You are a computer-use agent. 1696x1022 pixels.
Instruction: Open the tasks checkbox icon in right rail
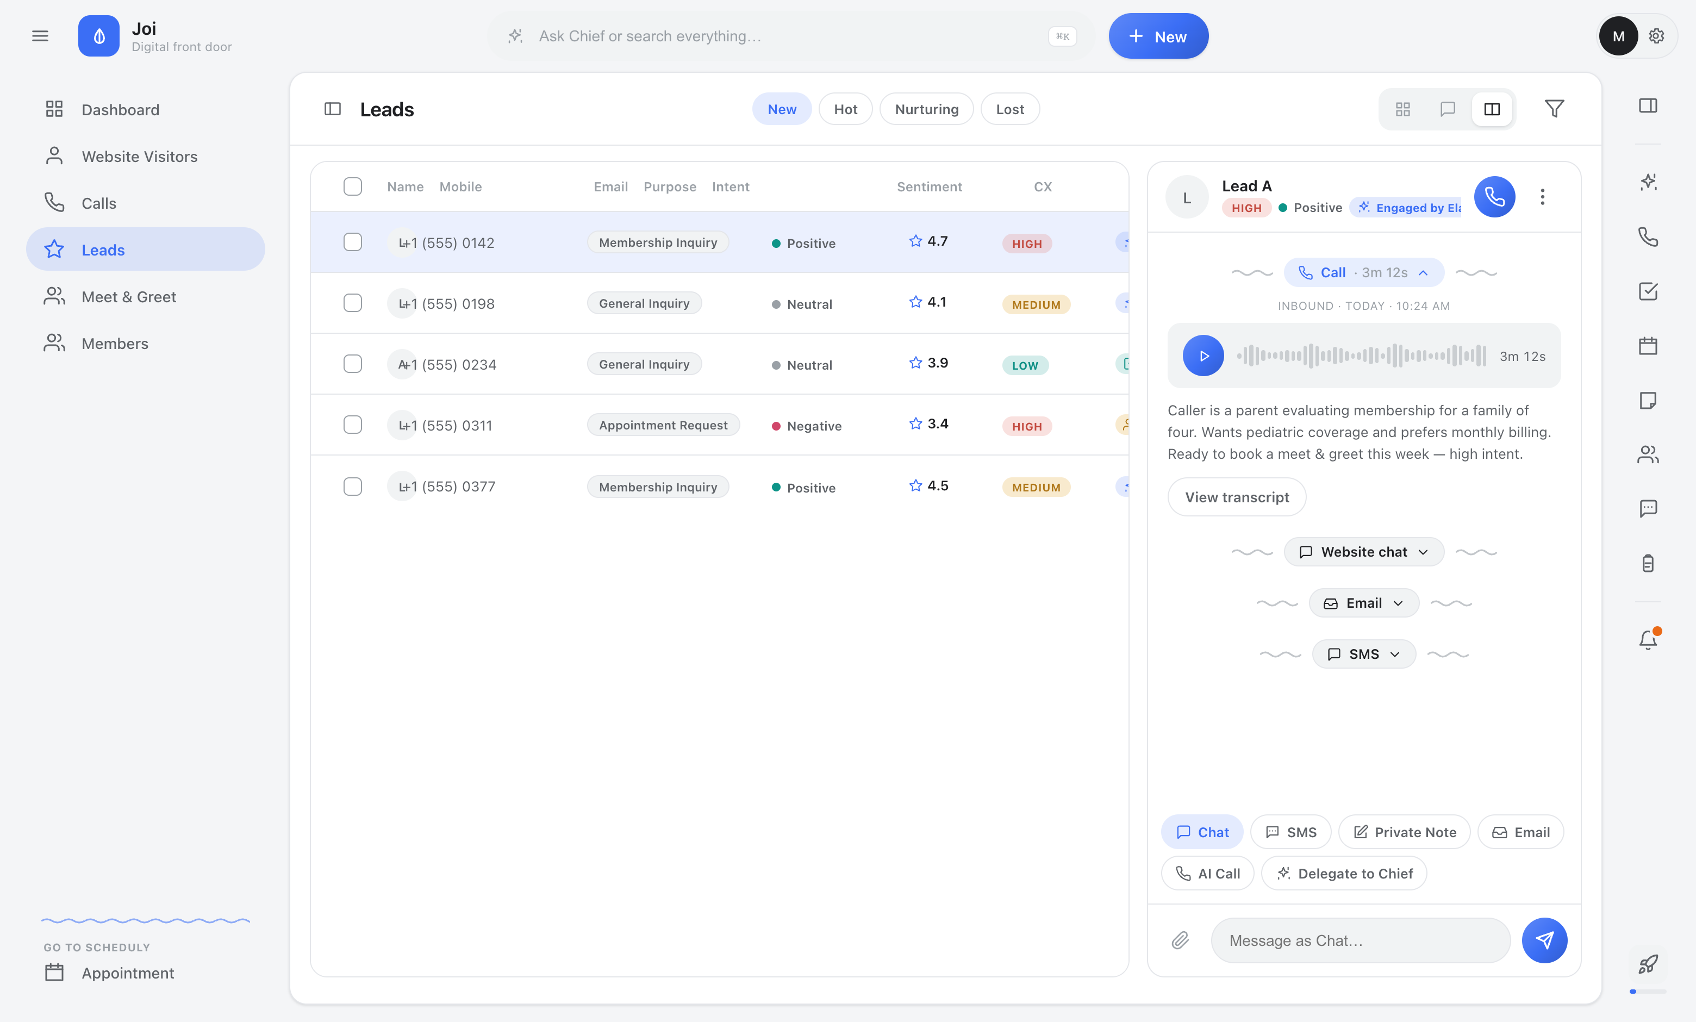tap(1648, 291)
